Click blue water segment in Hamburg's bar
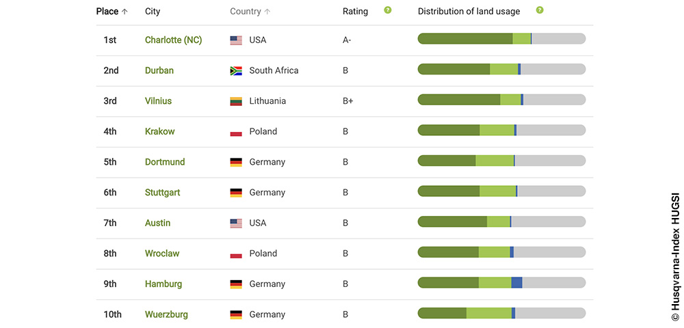 [x=517, y=283]
